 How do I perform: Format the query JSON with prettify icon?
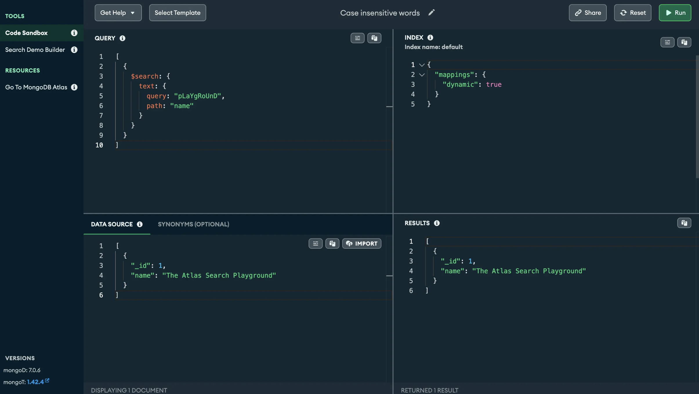357,38
